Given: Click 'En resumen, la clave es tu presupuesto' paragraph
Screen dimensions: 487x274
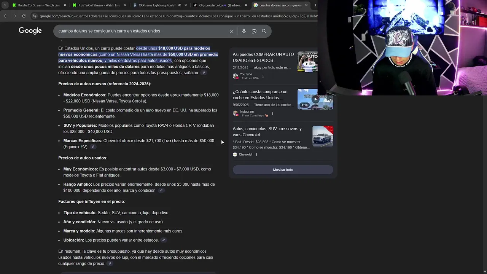Looking at the screenshot, I should click(136, 257).
